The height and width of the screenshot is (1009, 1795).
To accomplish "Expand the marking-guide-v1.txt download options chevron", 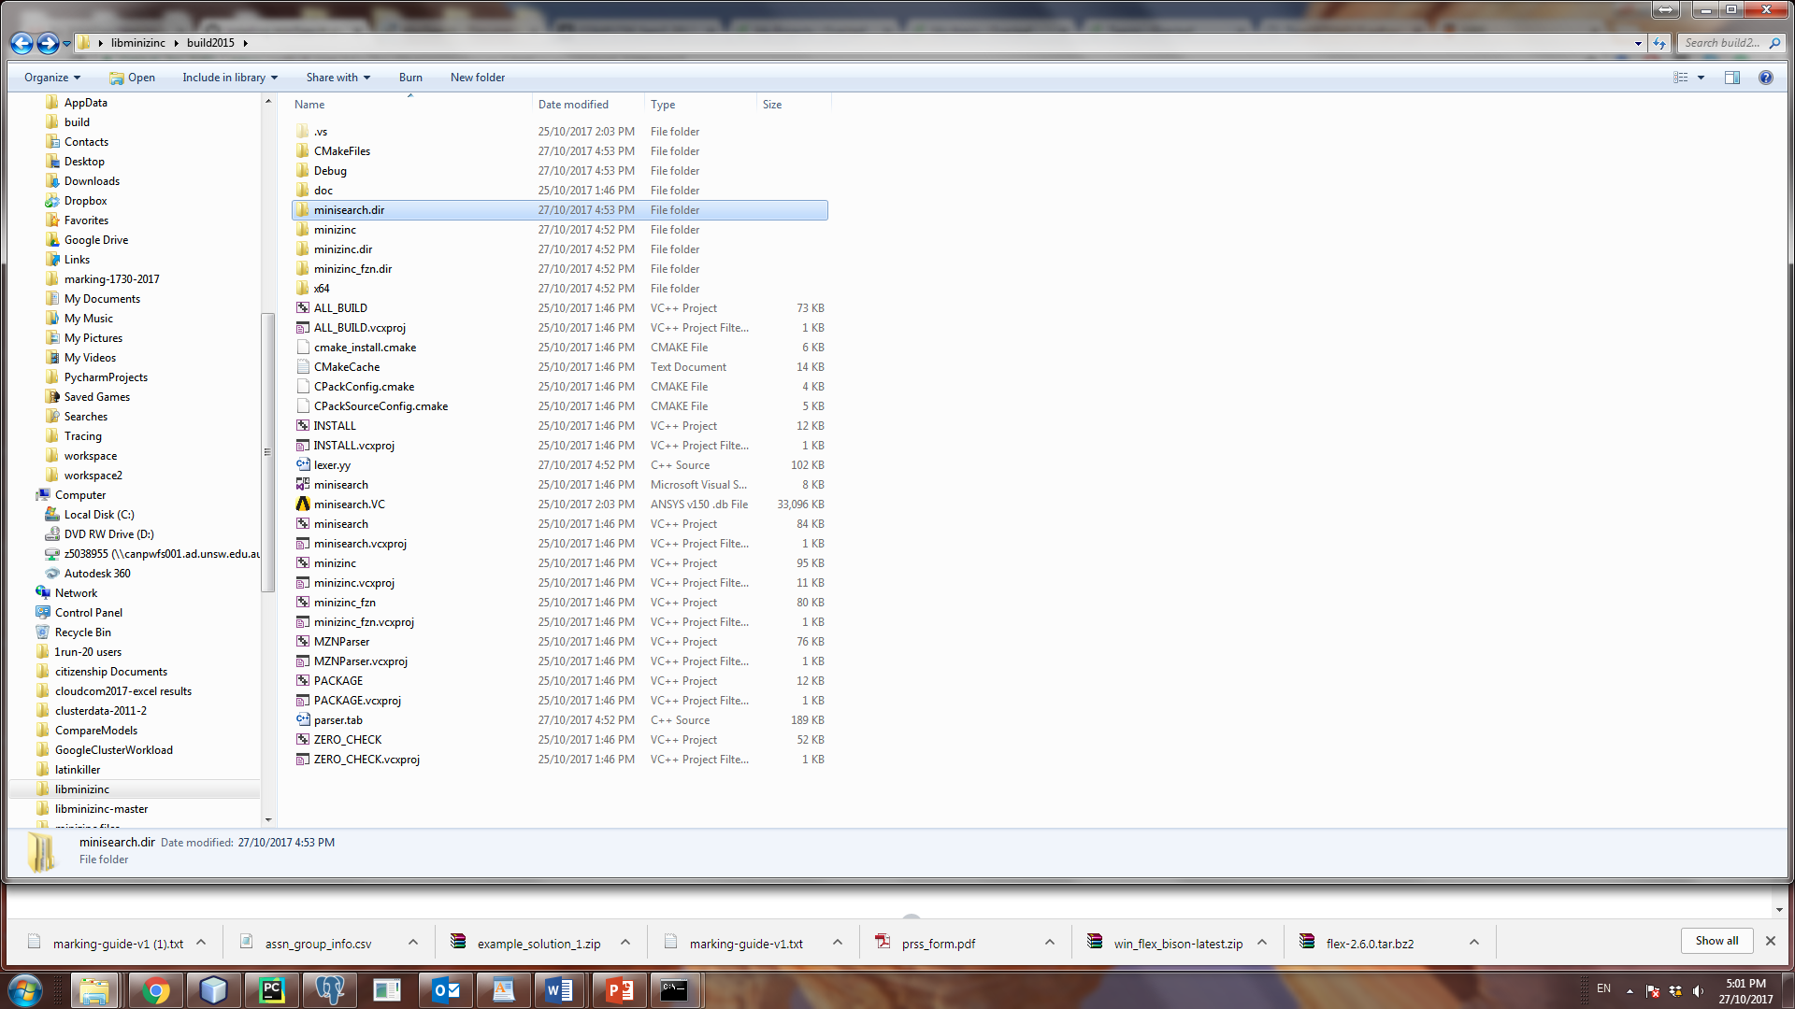I will [x=838, y=943].
